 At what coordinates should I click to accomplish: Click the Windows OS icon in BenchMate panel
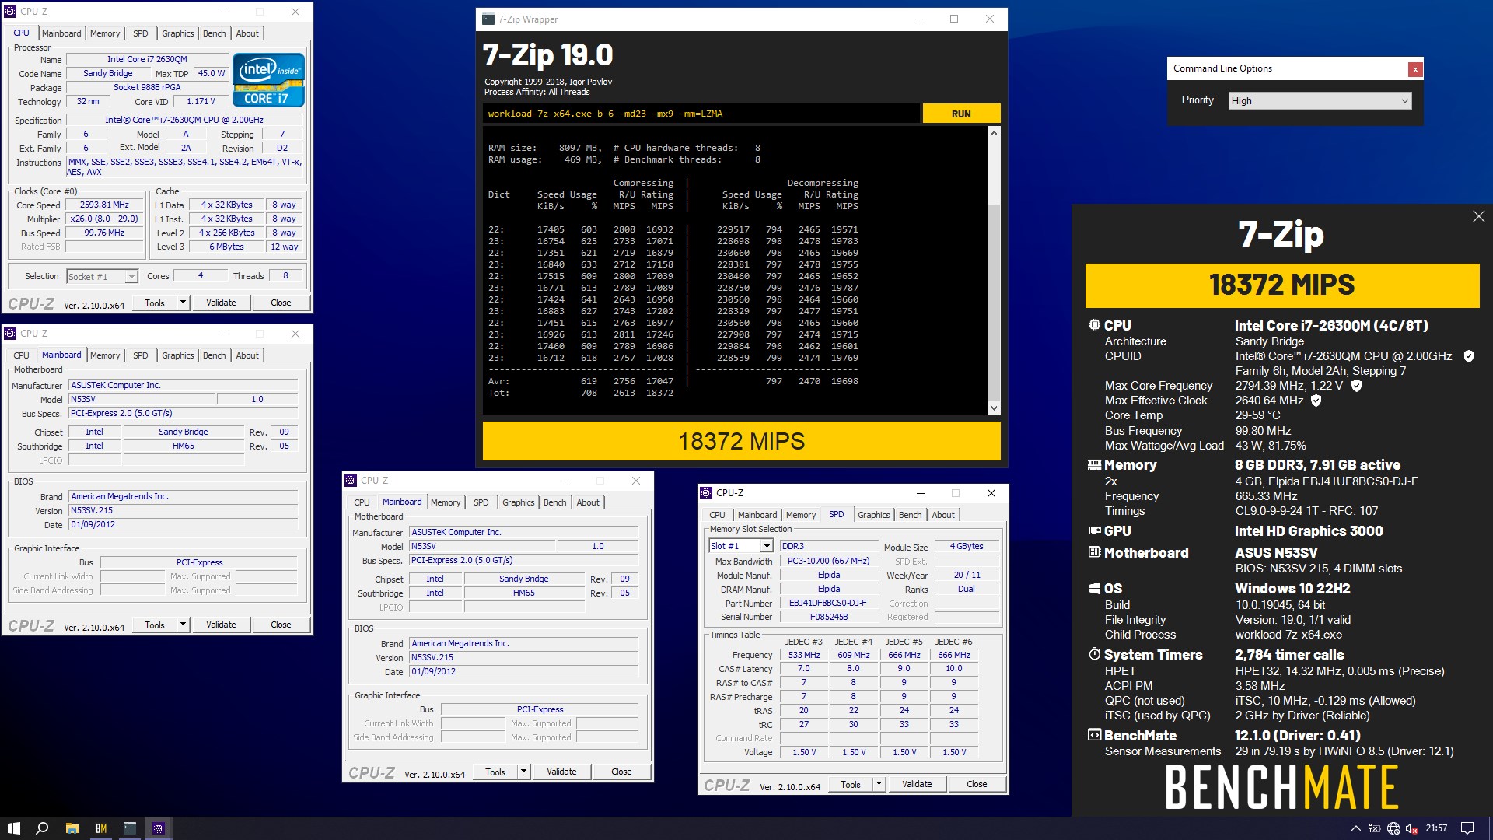point(1094,588)
